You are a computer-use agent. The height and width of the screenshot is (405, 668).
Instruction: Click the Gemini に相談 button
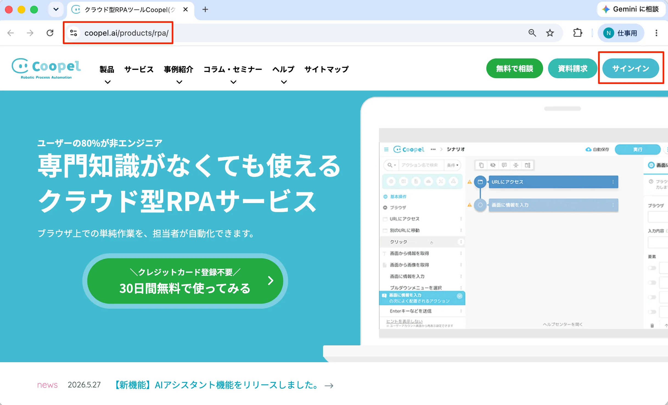pos(631,9)
